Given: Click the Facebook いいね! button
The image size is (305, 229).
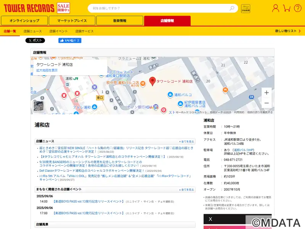Looking at the screenshot, I should [x=70, y=40].
